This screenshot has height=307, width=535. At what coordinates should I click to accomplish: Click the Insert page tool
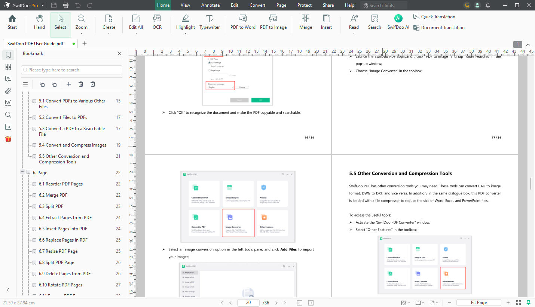(326, 22)
